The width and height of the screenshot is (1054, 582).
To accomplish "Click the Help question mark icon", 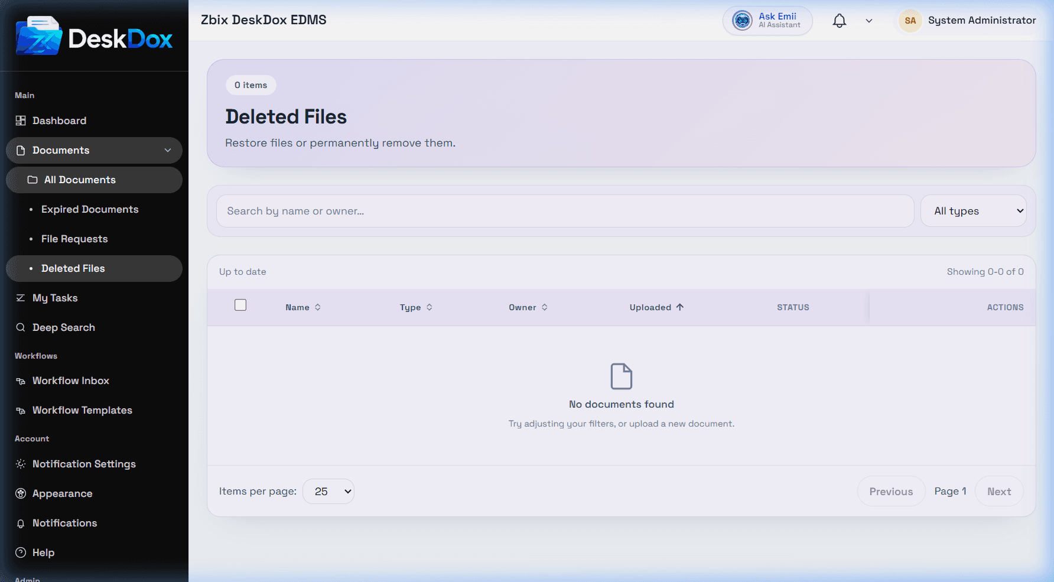I will click(x=21, y=552).
